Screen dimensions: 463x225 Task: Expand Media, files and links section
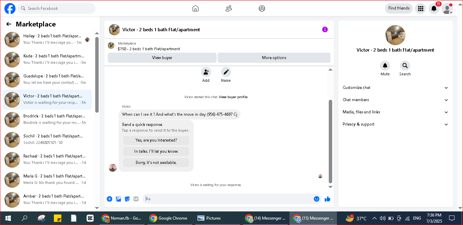coord(395,112)
